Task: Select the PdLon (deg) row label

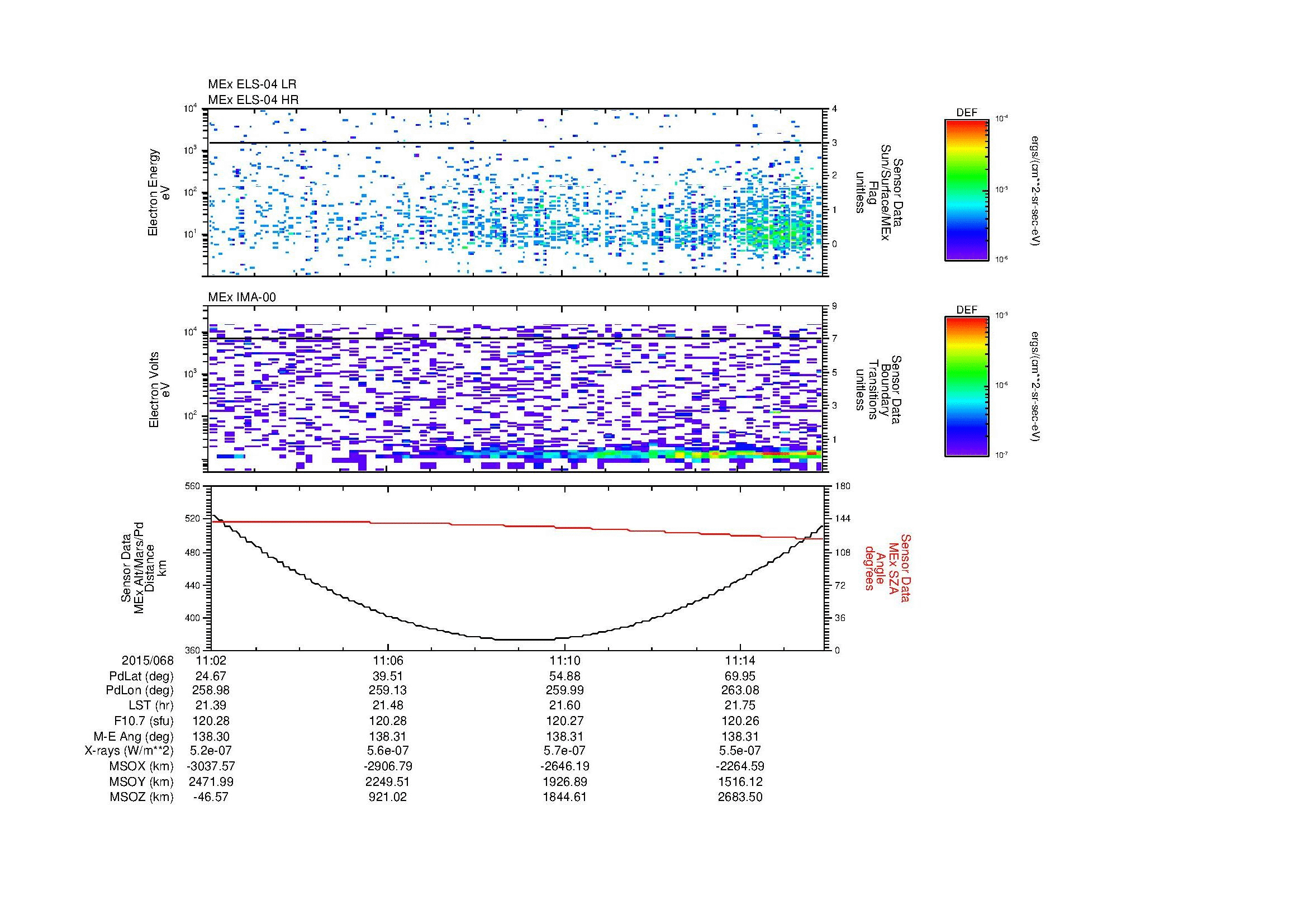Action: 140,690
